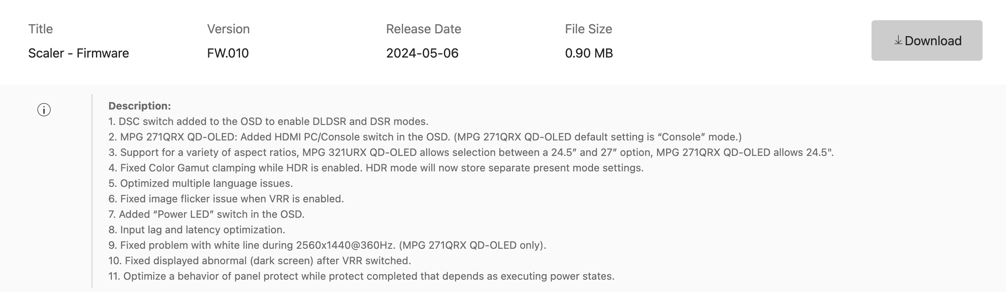Click the DSC switch DLDSR changelog line
Image resolution: width=1006 pixels, height=292 pixels.
click(269, 121)
